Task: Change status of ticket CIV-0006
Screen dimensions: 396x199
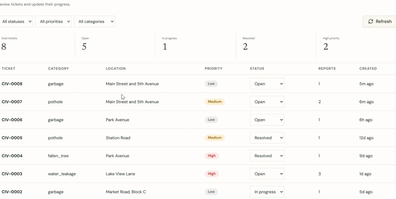Action: pos(267,120)
